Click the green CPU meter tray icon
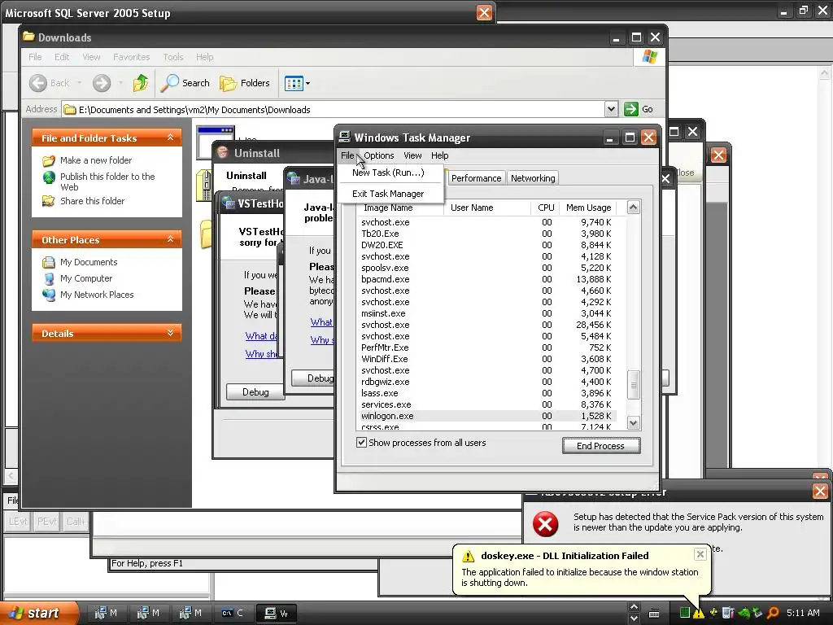This screenshot has height=625, width=833. point(684,614)
